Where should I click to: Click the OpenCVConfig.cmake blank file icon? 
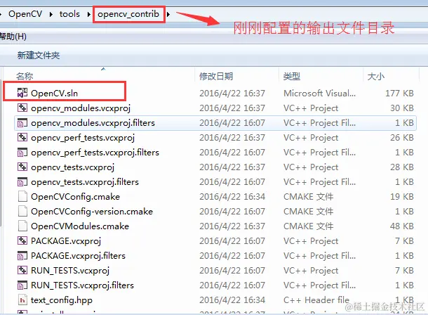pos(22,196)
